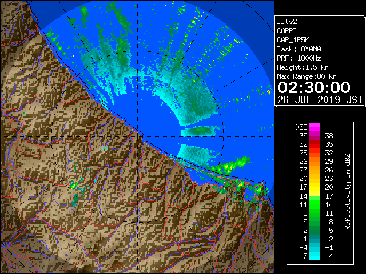Click the 'Max Range:80 km' line

point(307,76)
